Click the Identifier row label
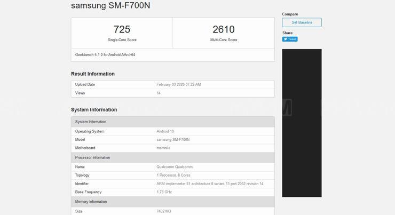The image size is (395, 215). [82, 184]
